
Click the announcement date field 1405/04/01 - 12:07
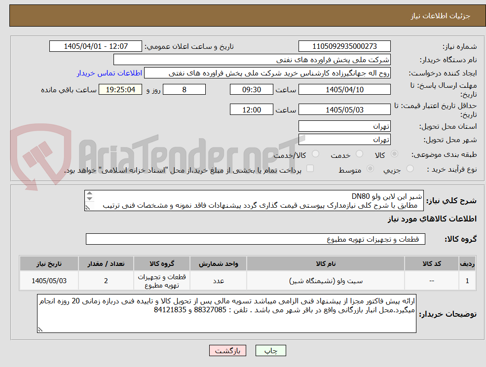[95, 46]
